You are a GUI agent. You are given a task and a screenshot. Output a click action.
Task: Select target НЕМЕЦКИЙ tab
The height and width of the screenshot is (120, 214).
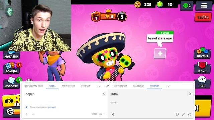click(138, 86)
